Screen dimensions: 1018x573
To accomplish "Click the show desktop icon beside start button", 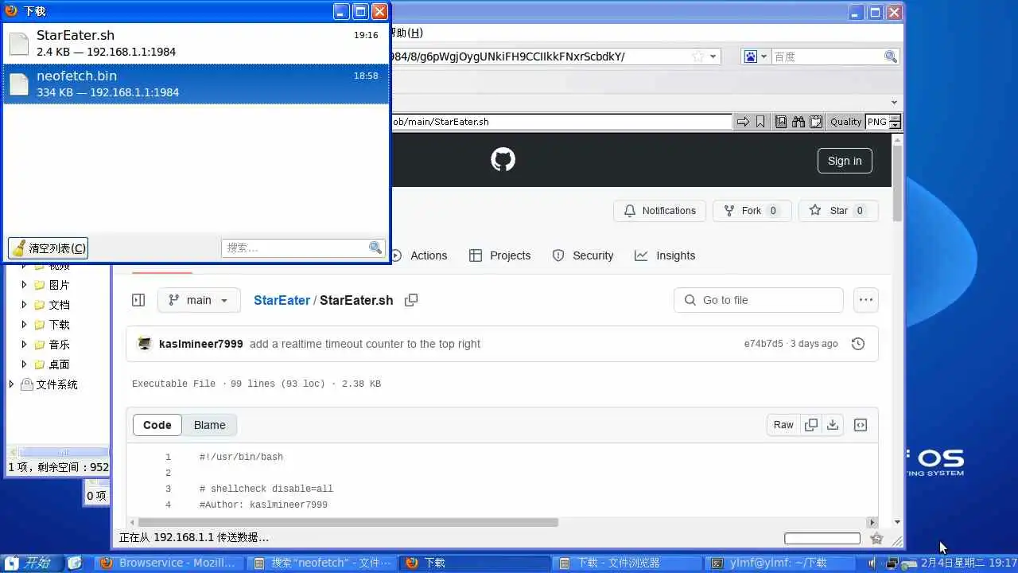I will point(75,563).
